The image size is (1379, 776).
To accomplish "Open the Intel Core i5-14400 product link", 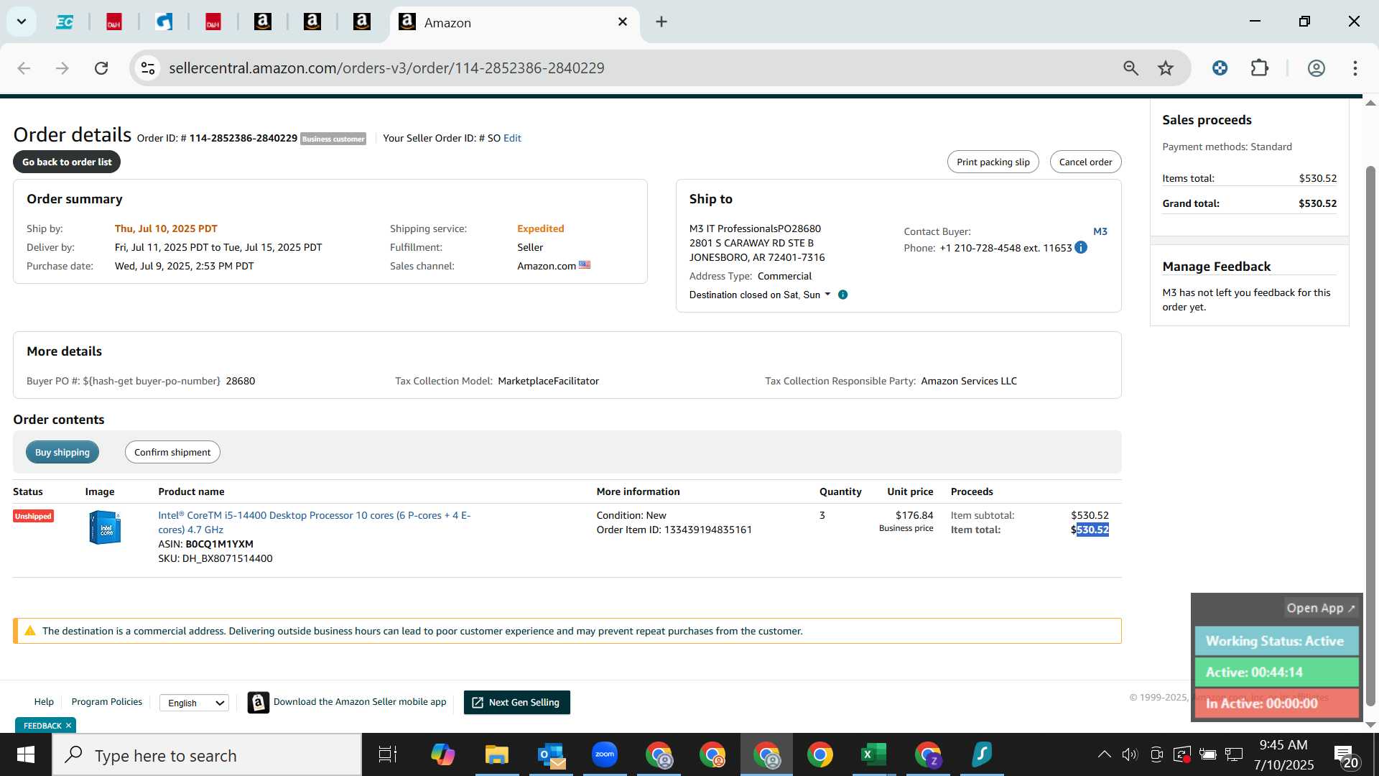I will pos(314,523).
